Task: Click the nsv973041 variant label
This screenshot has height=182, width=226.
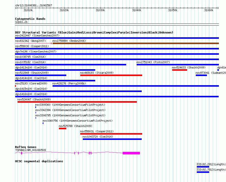Action: click(211, 73)
